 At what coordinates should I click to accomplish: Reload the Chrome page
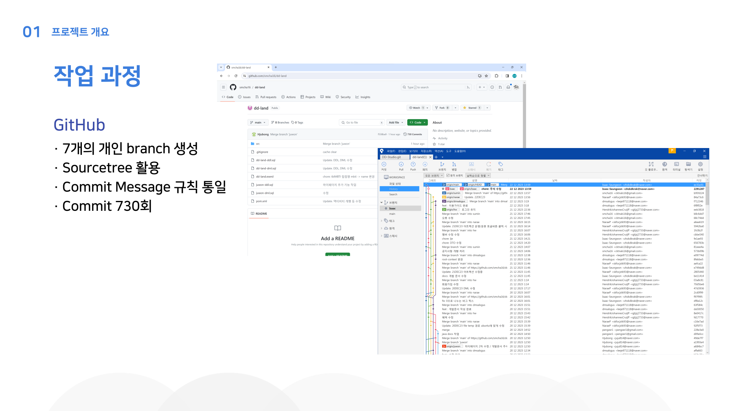(x=236, y=76)
